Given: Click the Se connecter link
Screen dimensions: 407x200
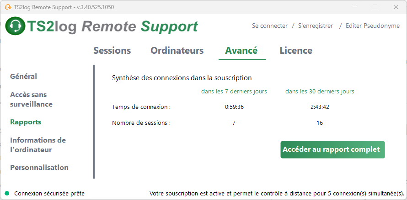Looking at the screenshot, I should (x=270, y=26).
